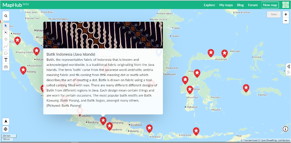Click the red marker near Padang Sidempuan
This screenshot has height=143, width=291.
[x=37, y=51]
